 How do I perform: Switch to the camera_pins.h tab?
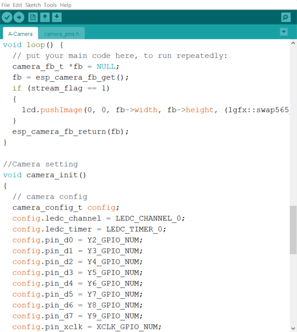click(61, 34)
